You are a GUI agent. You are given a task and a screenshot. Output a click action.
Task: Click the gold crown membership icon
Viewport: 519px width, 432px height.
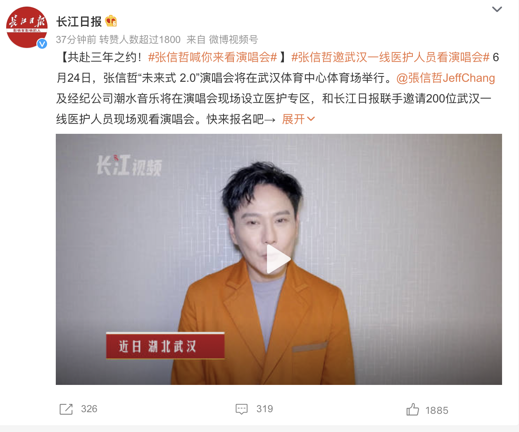coord(111,21)
